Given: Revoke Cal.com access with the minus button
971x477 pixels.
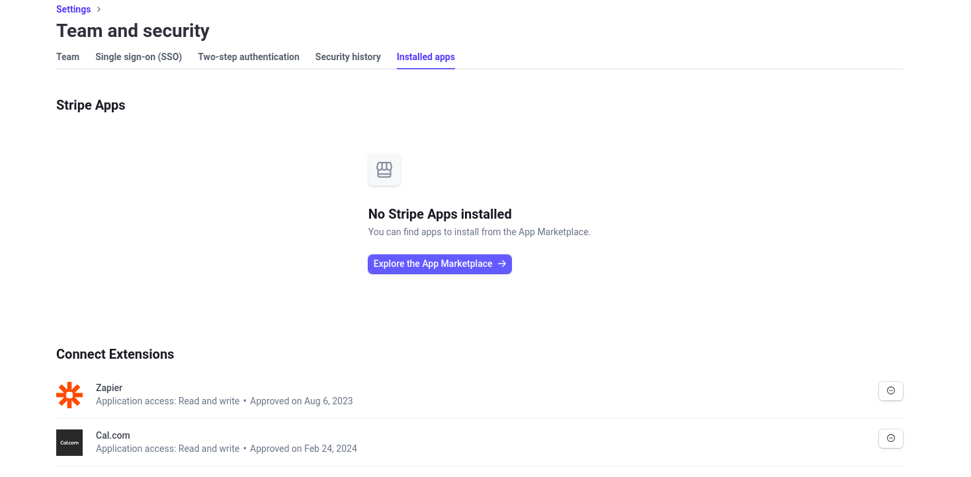Looking at the screenshot, I should (890, 439).
